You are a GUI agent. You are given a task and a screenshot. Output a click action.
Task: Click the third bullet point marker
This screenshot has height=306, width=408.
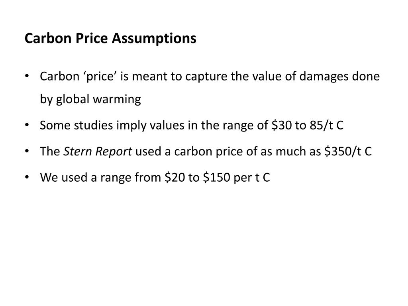click(27, 151)
